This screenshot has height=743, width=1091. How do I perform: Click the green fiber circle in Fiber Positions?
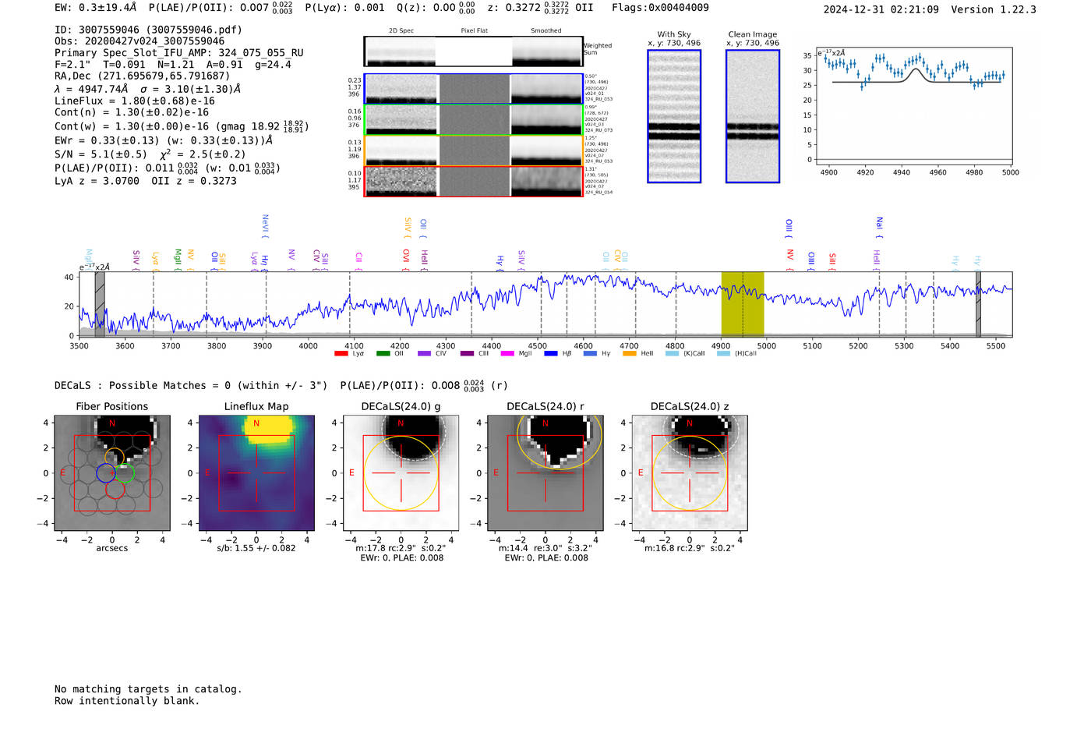tap(125, 472)
